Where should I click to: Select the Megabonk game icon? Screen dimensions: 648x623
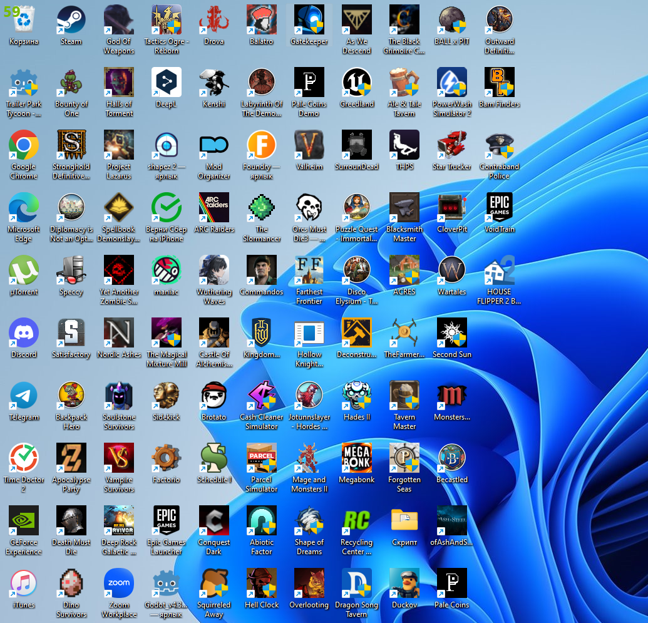357,458
